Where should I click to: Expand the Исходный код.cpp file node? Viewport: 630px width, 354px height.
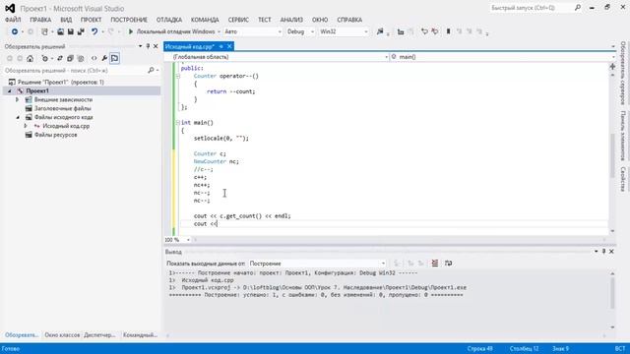26,126
